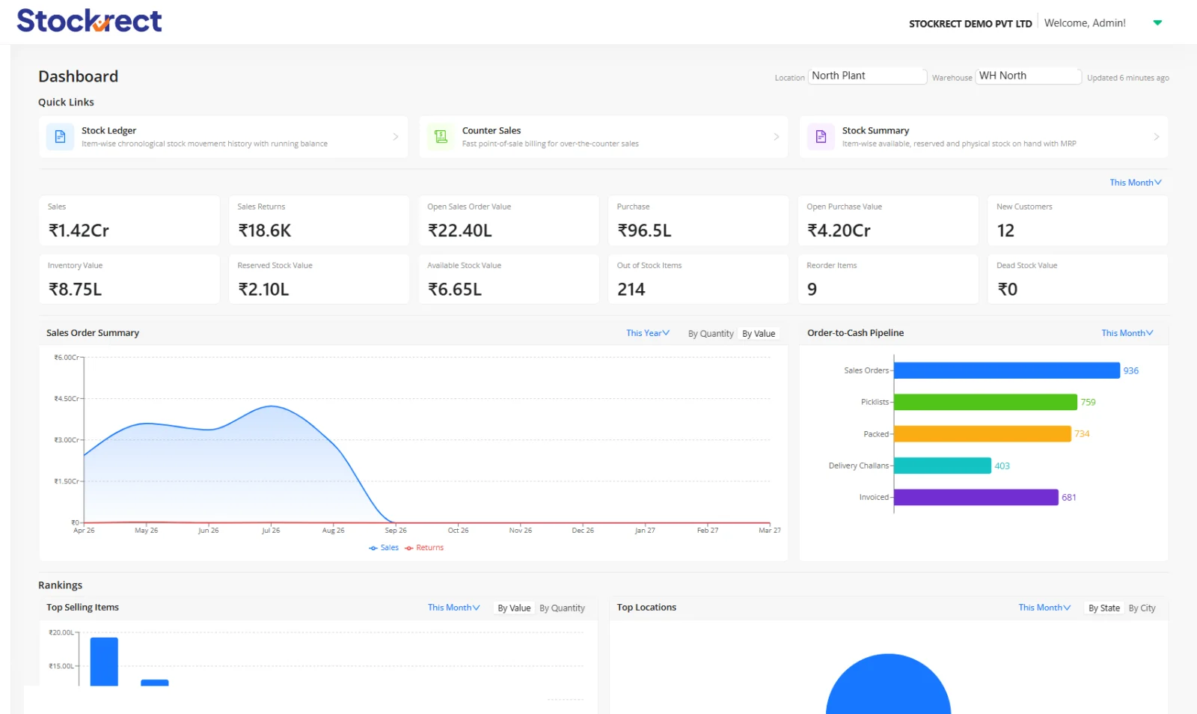Image resolution: width=1197 pixels, height=714 pixels.
Task: Click the Packed value 734
Action: 1082,434
